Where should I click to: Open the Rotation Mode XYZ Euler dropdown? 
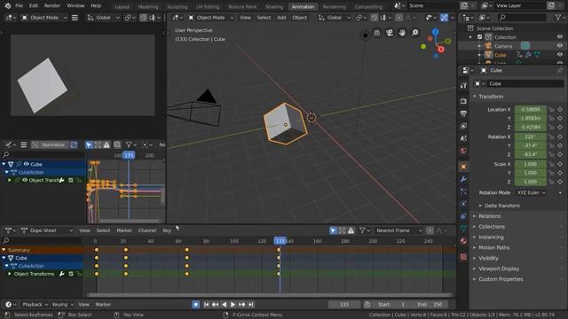point(531,193)
